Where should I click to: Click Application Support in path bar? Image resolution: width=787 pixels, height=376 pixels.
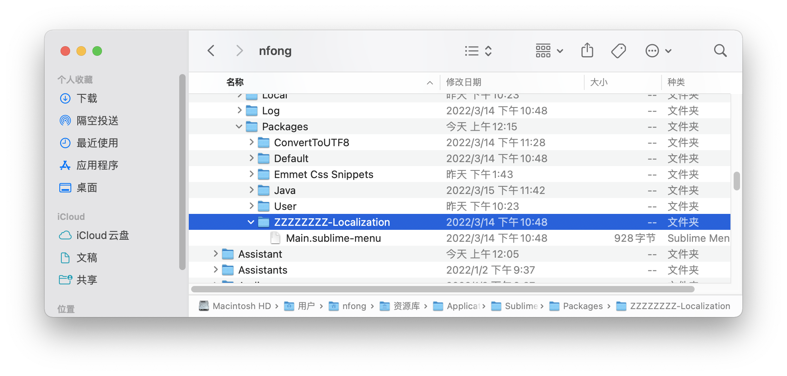[x=456, y=306]
